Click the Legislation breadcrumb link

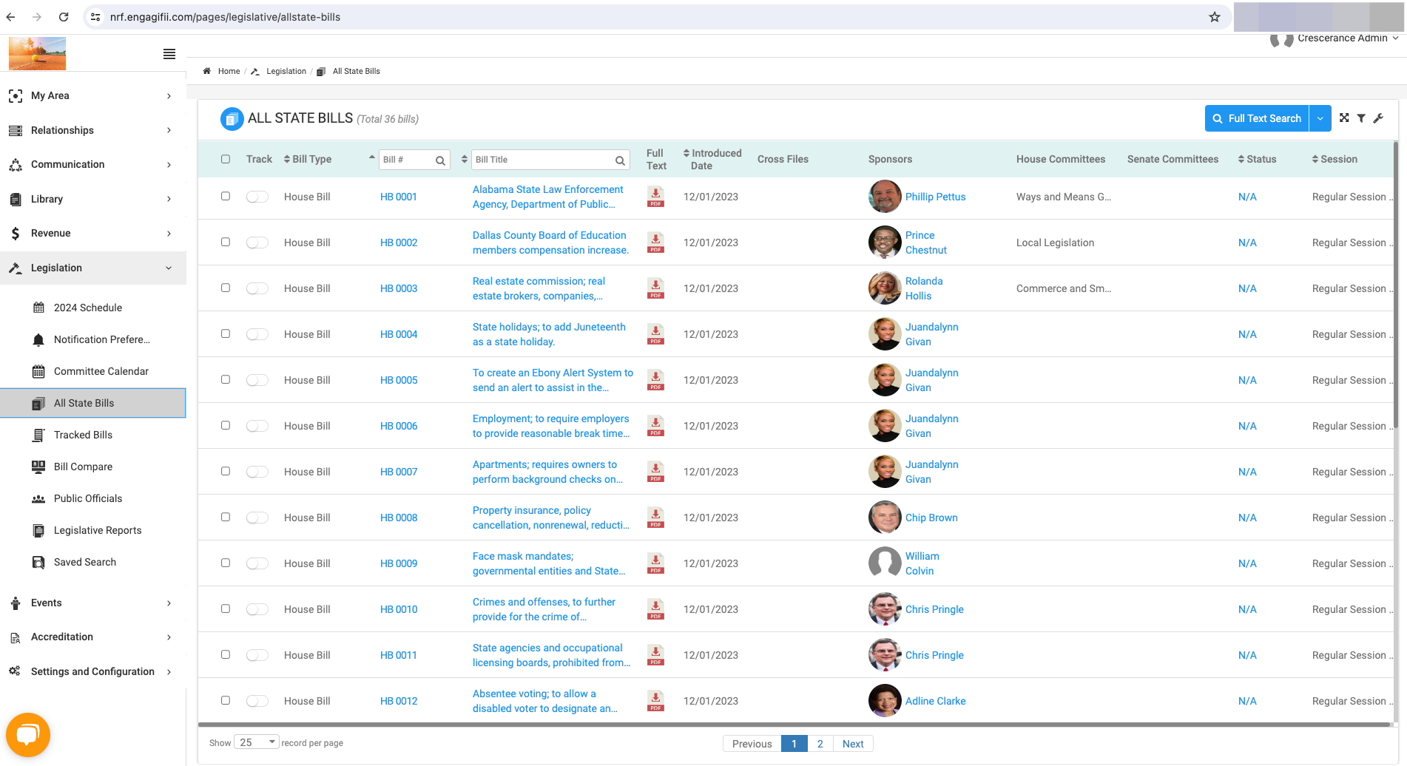pyautogui.click(x=286, y=71)
